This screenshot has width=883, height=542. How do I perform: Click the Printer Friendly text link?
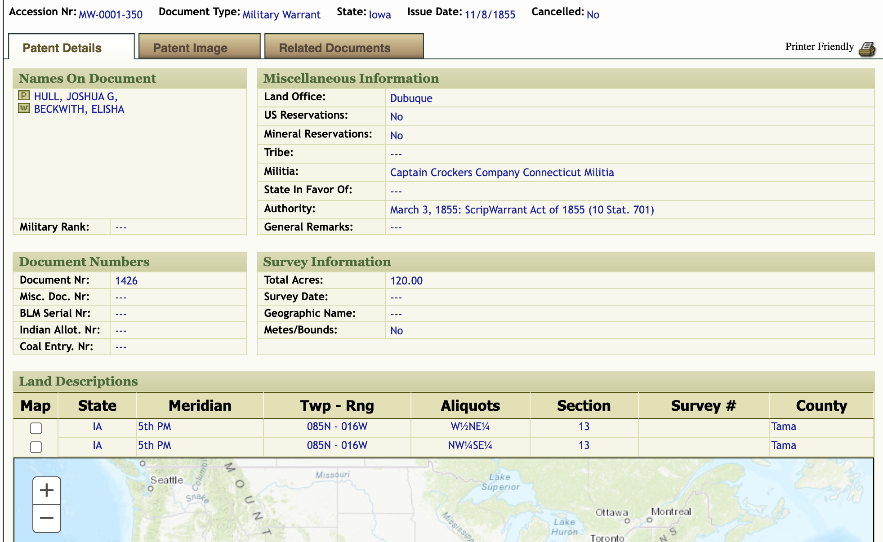(819, 47)
